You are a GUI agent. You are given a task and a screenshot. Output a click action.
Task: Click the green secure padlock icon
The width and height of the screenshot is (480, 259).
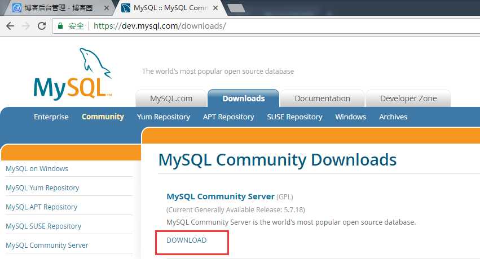coord(60,26)
